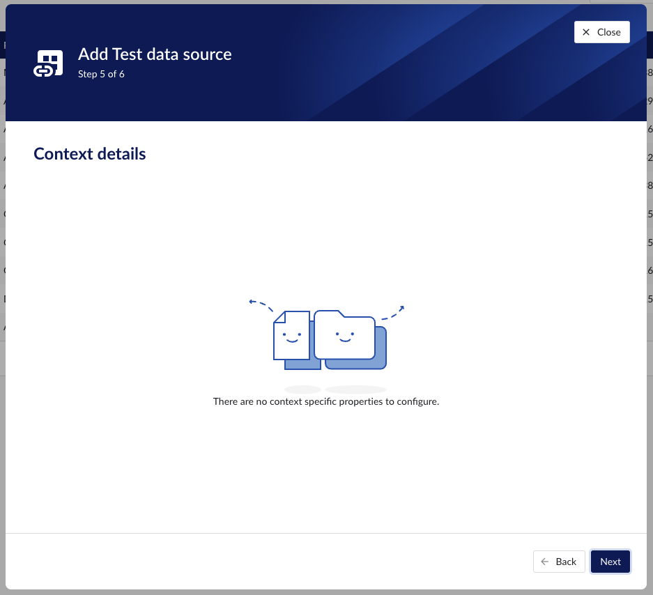
Task: Click the no context properties message text
Action: click(325, 401)
